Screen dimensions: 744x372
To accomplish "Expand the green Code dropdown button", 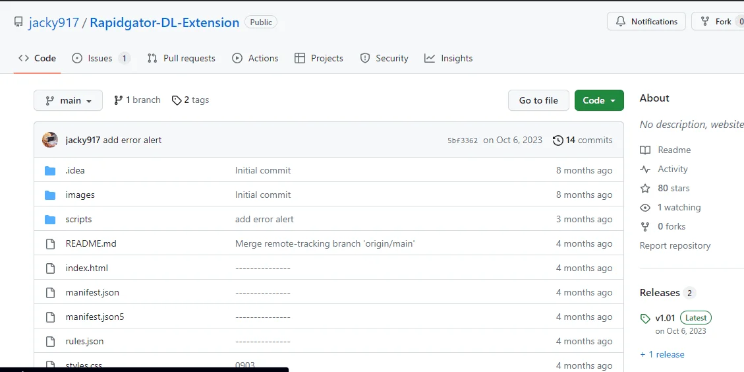I will tap(599, 100).
